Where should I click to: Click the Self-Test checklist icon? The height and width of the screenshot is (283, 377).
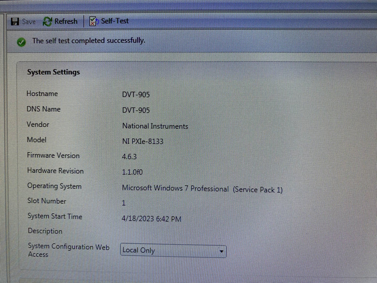(94, 21)
